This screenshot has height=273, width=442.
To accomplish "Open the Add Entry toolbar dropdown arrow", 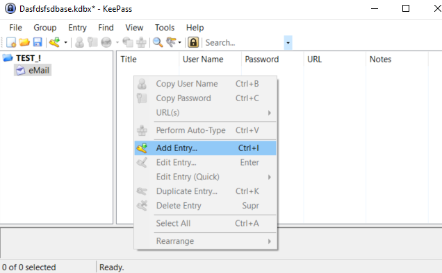I will point(66,43).
